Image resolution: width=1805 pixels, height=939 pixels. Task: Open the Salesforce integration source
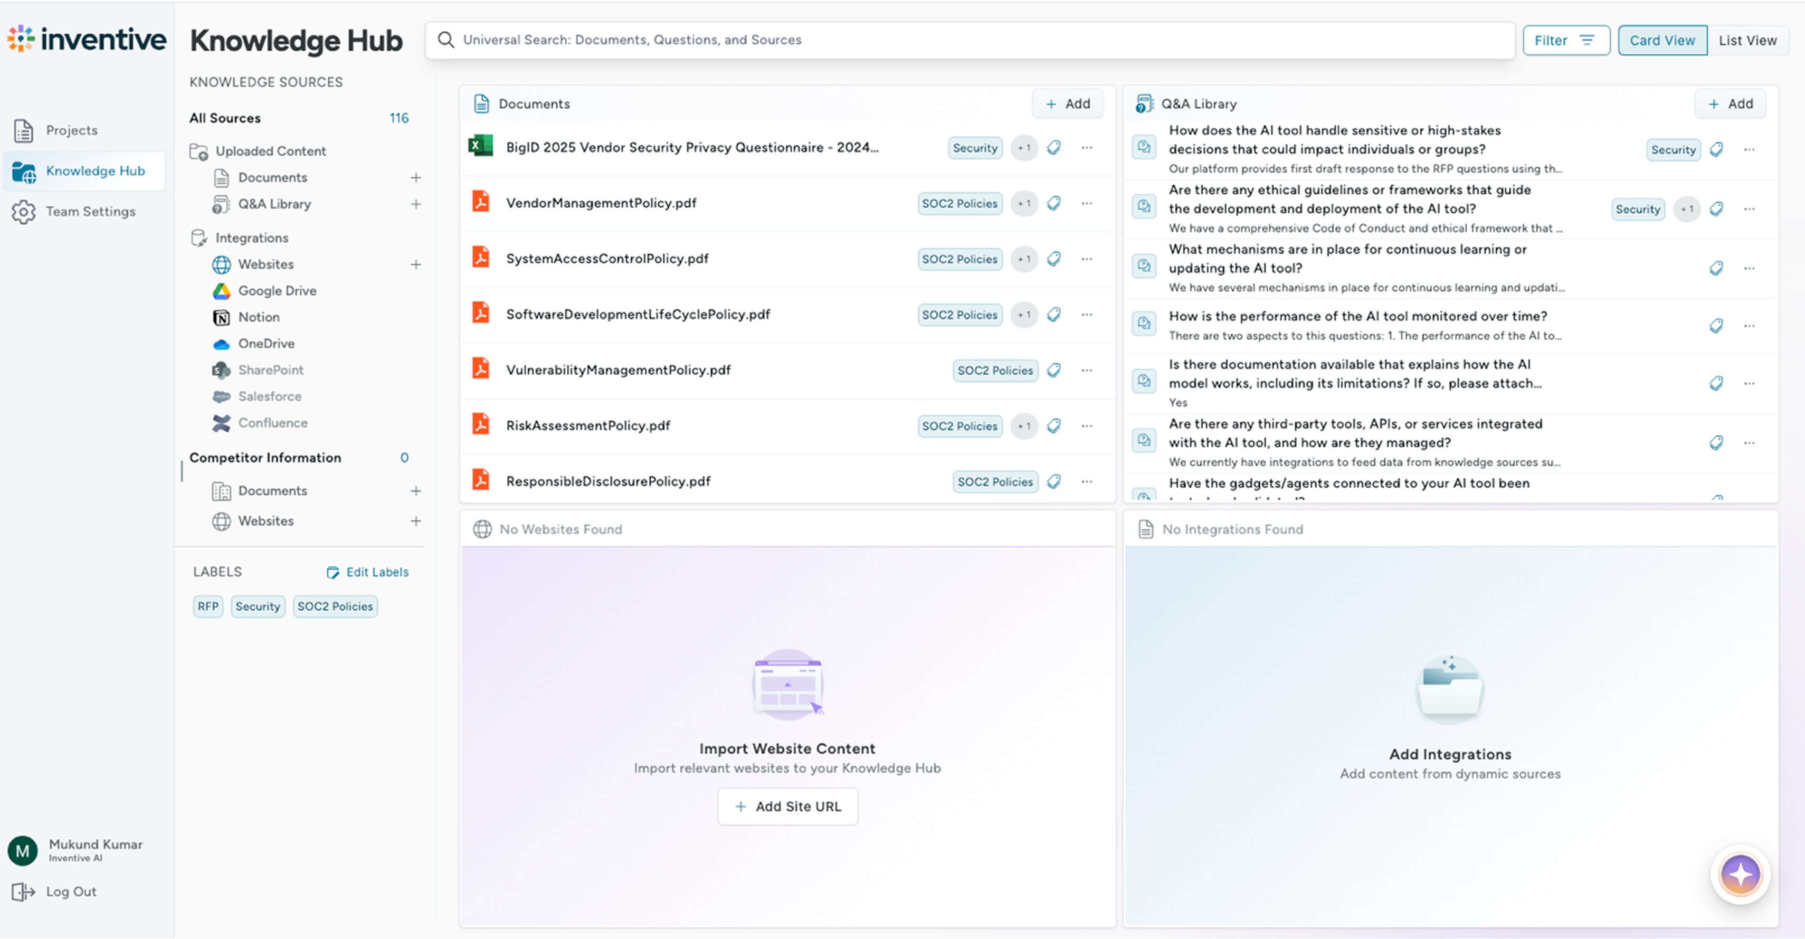pos(270,396)
